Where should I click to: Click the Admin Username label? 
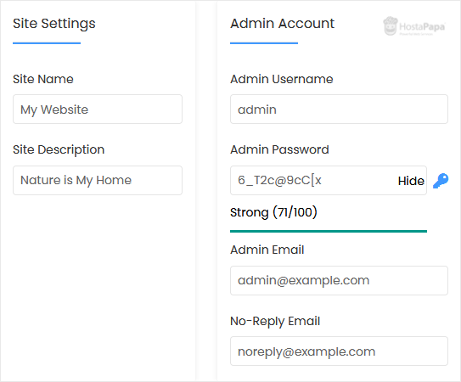(x=281, y=79)
